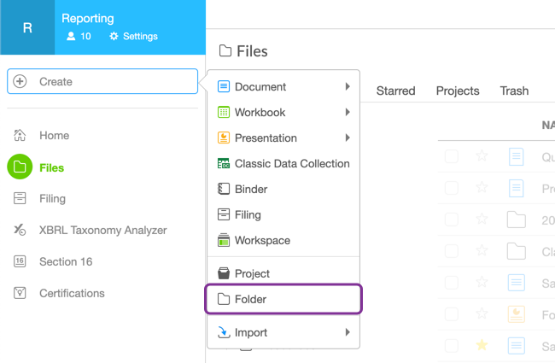Click the Classic Data Collection icon

[x=224, y=164]
